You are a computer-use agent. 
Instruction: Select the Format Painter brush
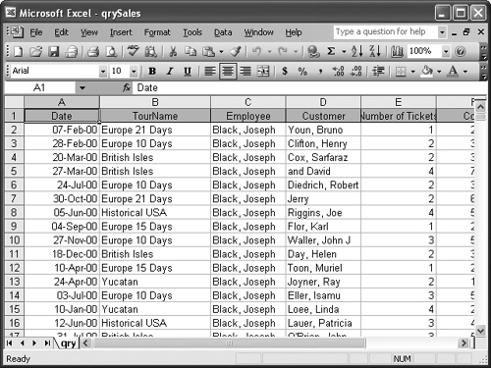pyautogui.click(x=236, y=51)
